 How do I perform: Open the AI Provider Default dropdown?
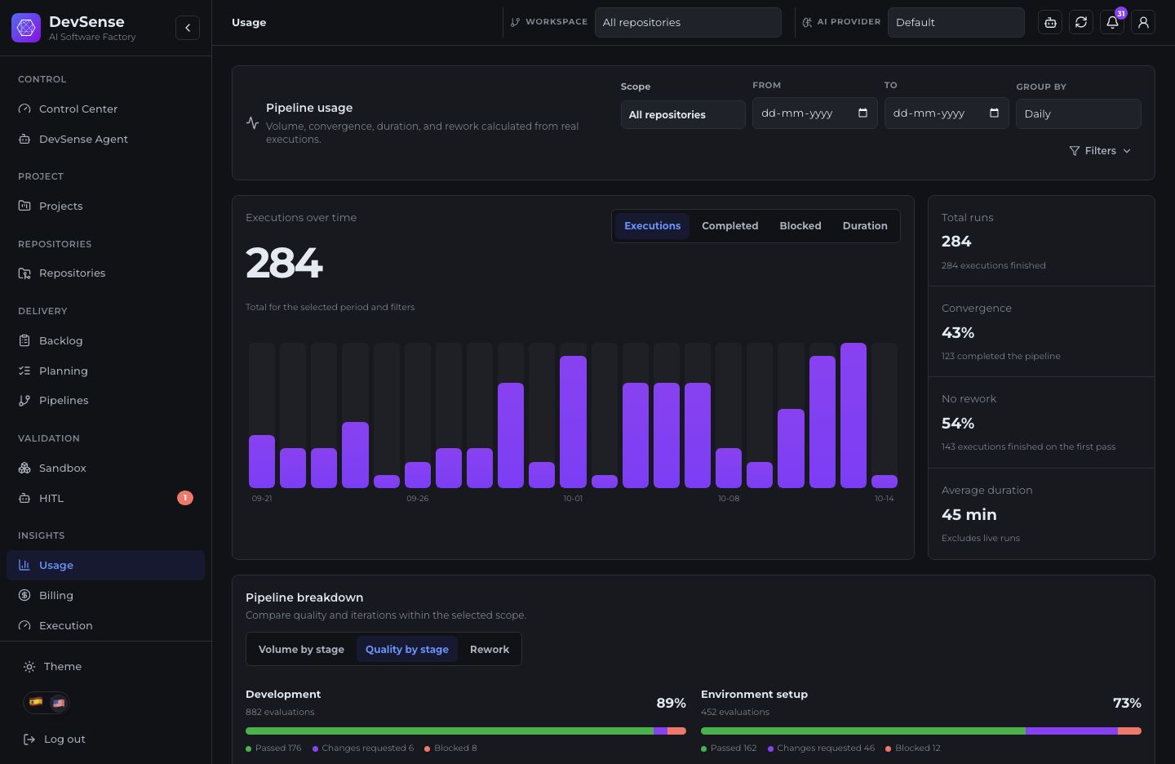point(956,22)
